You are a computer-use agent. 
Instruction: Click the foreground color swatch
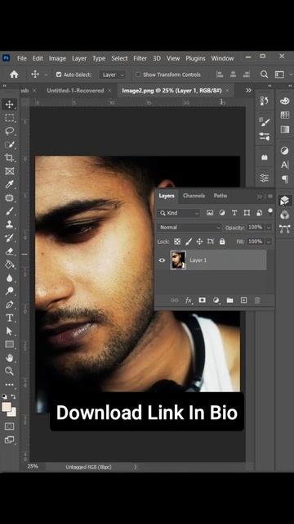tap(6, 407)
